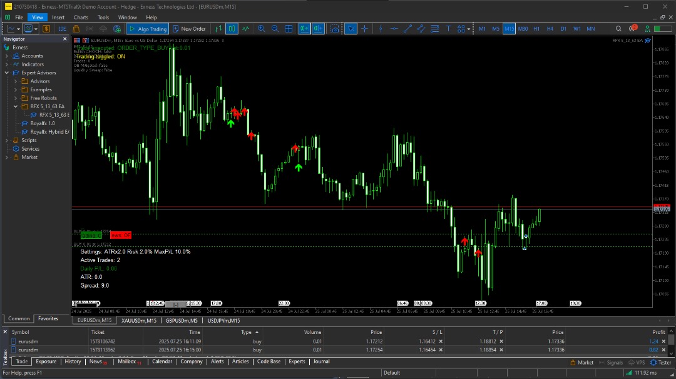
Task: Open the MetaEditor IDE
Action: (62, 29)
